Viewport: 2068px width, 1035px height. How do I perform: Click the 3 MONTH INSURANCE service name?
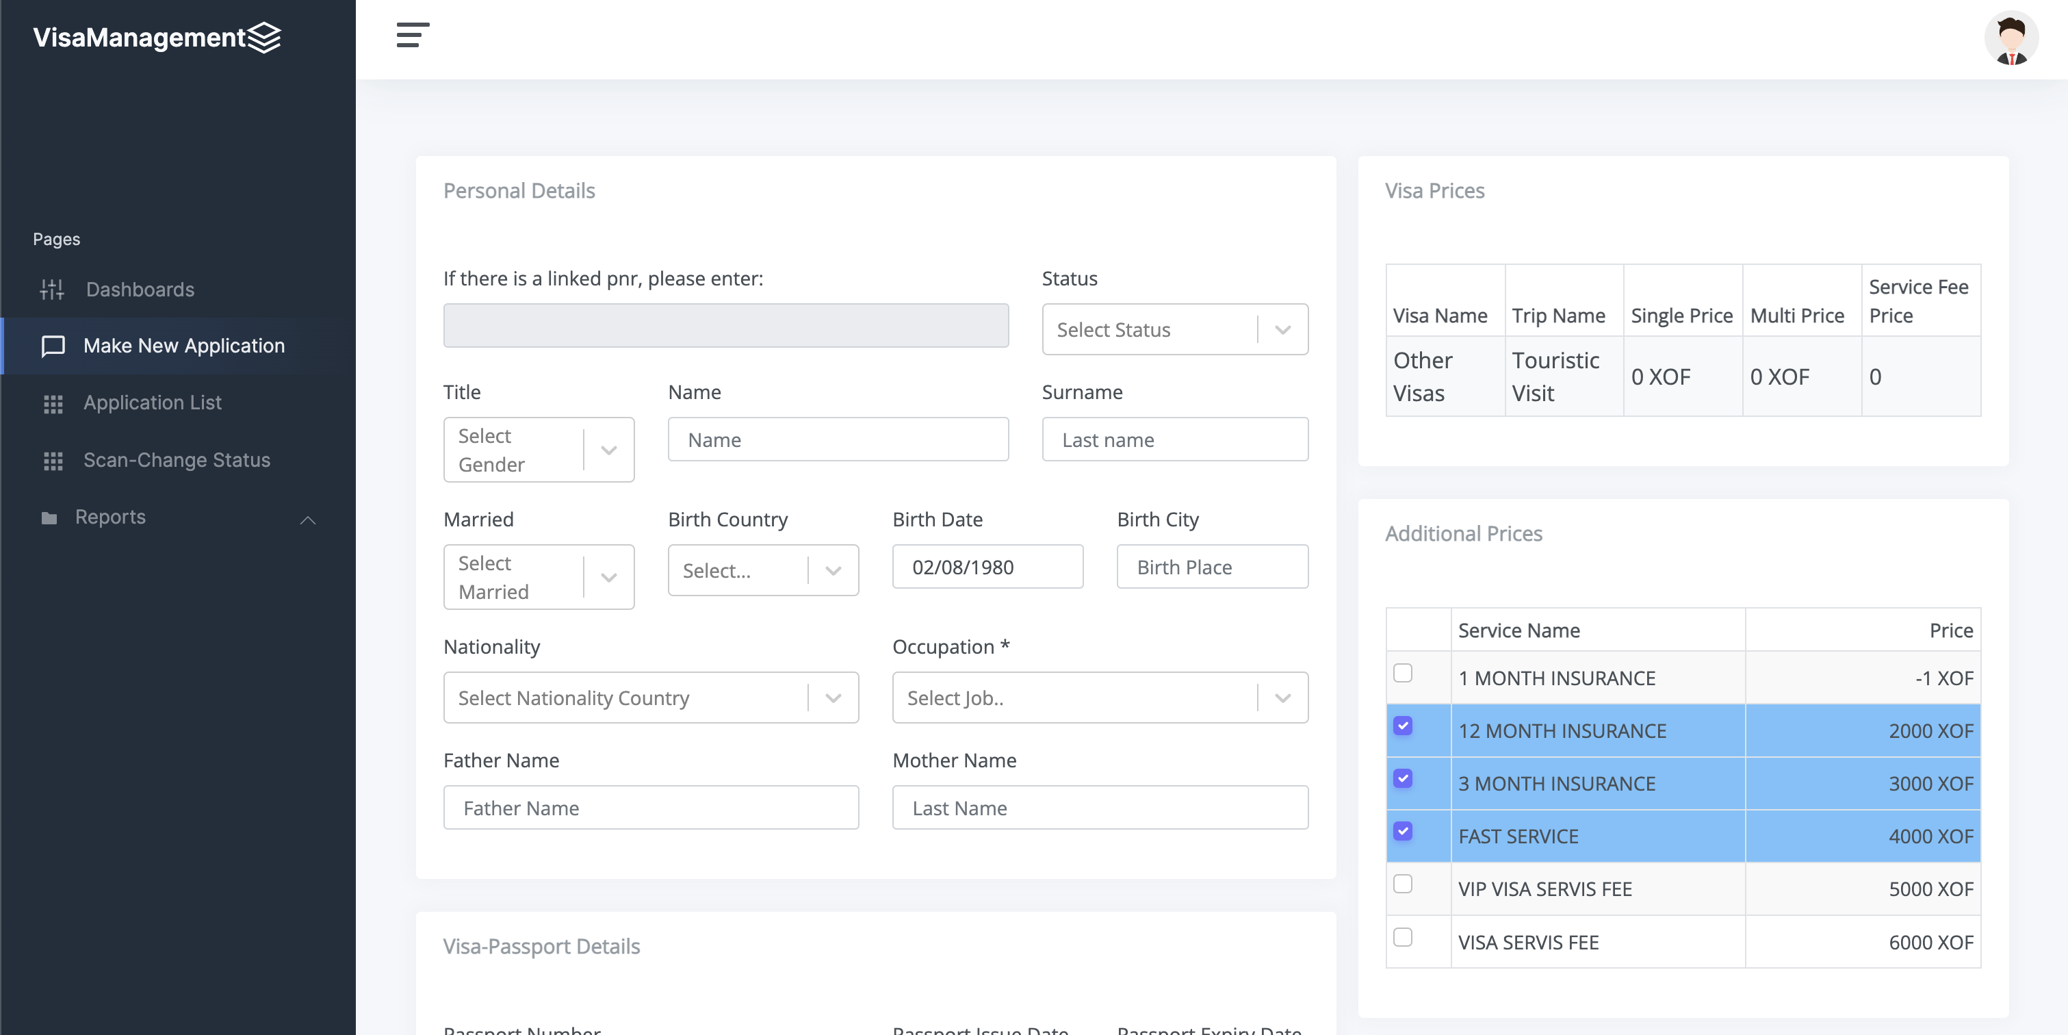click(1557, 784)
